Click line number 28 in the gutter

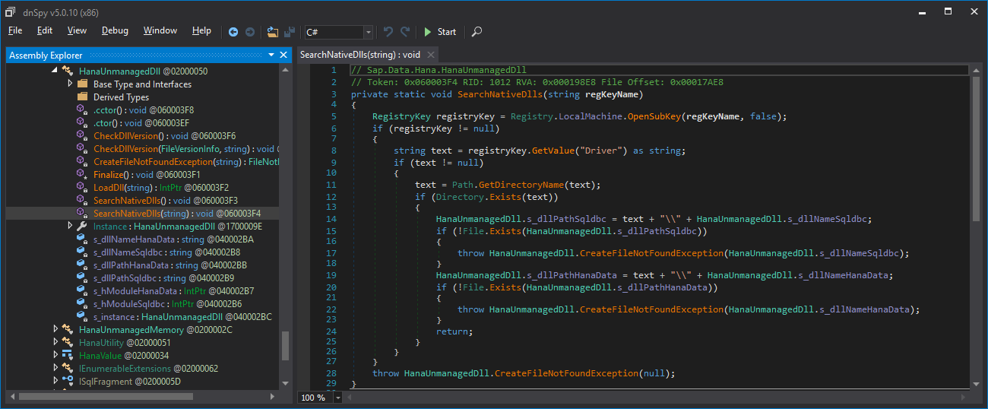coord(331,373)
